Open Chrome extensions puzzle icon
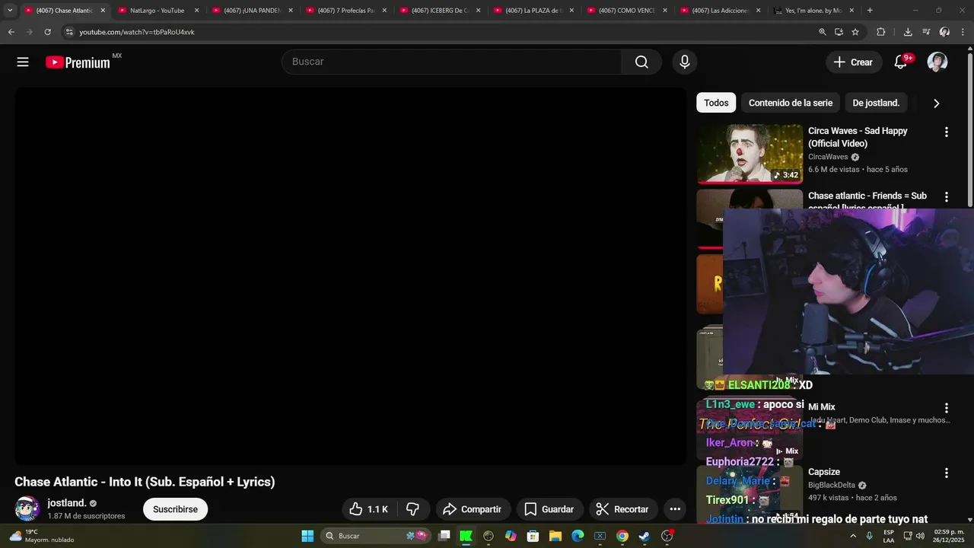Image resolution: width=974 pixels, height=548 pixels. pyautogui.click(x=881, y=32)
